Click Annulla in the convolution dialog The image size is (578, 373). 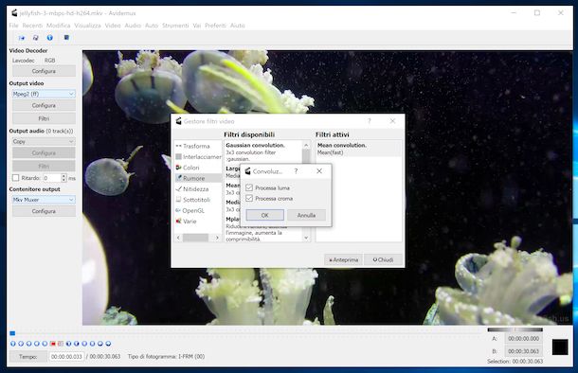click(x=306, y=215)
